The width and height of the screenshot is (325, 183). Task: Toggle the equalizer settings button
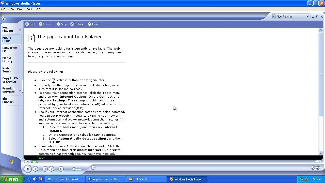click(93, 167)
